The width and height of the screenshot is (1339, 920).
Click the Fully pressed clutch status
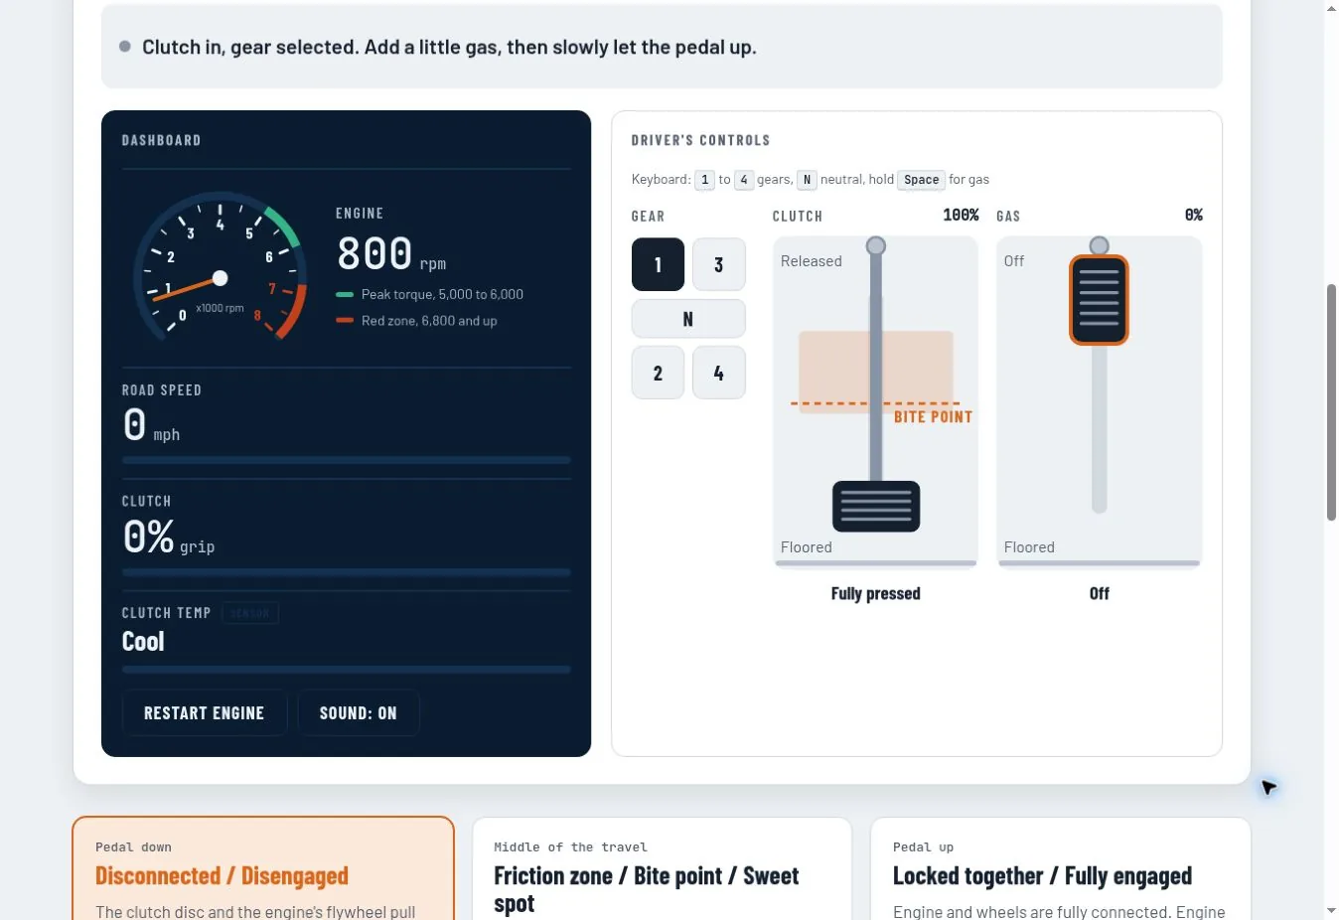tap(876, 593)
